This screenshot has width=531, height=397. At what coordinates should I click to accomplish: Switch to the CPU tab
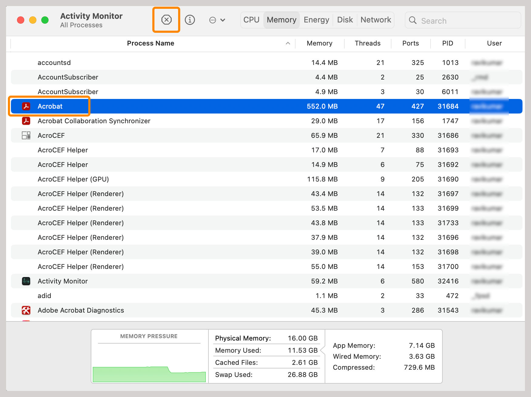tap(251, 19)
